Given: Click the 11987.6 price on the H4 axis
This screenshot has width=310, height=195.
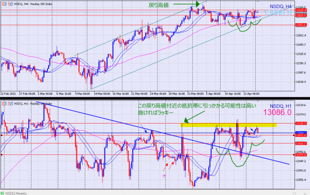Looking at the screenshot, I should [301, 73].
